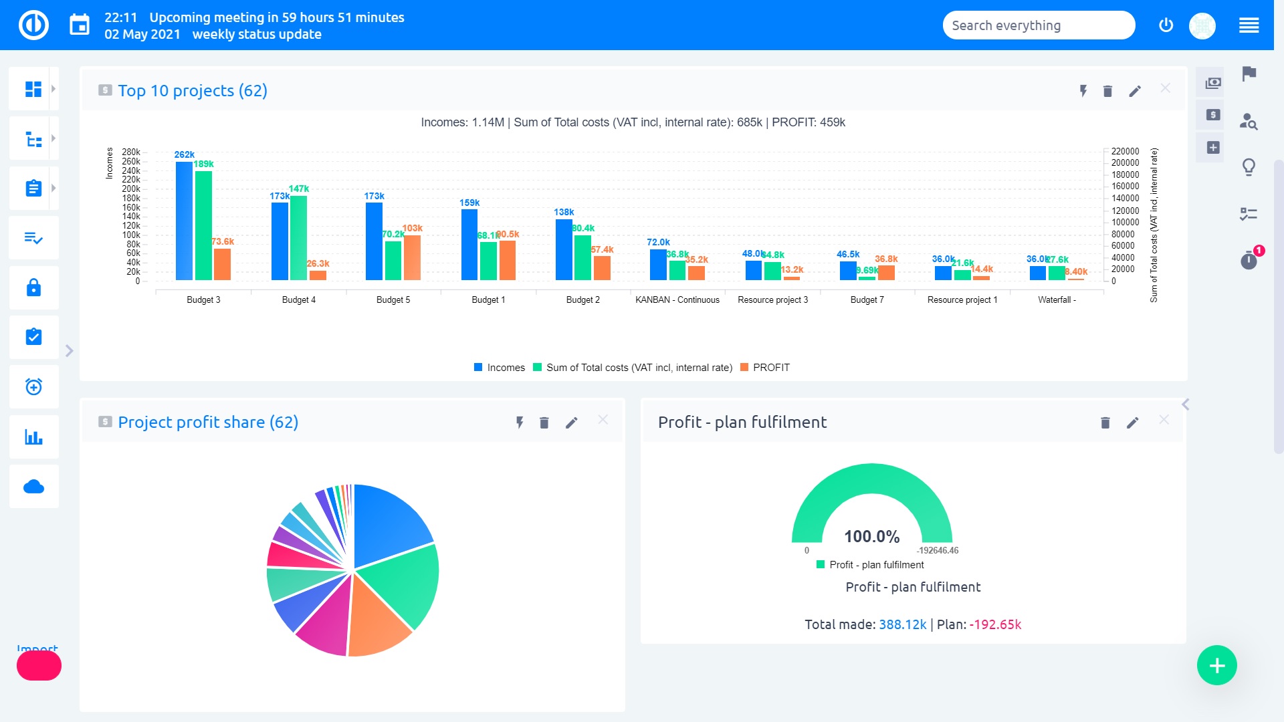Viewport: 1284px width, 722px height.
Task: Click the bar chart reports icon in left sidebar
Action: coord(33,437)
